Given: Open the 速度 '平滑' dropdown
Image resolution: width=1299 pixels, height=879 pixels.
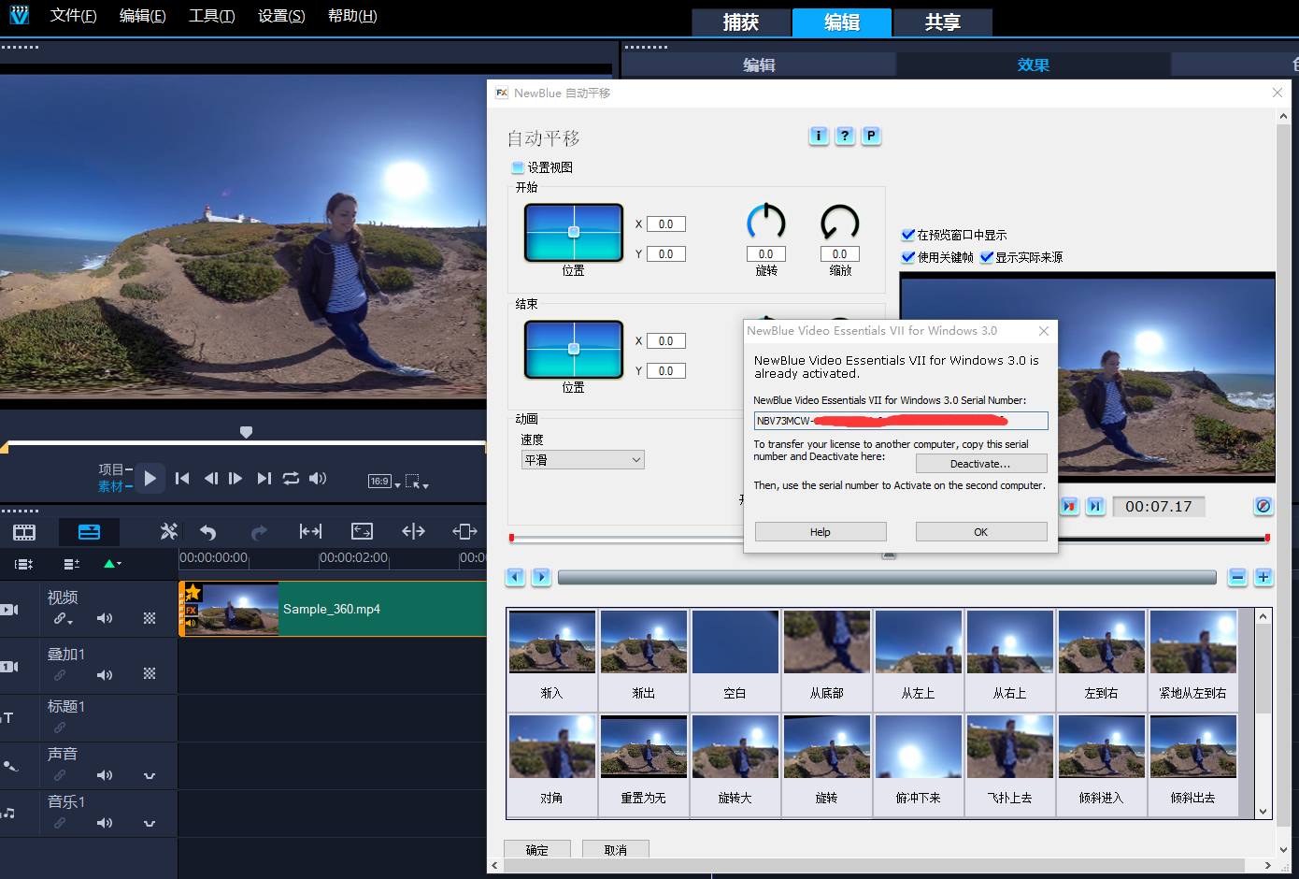Looking at the screenshot, I should coord(583,460).
